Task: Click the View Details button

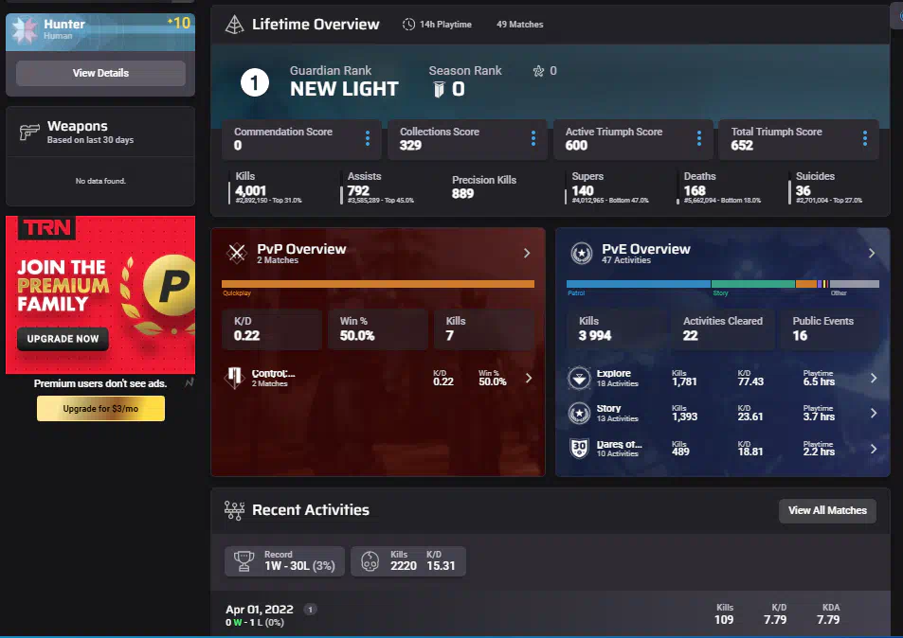Action: point(100,73)
